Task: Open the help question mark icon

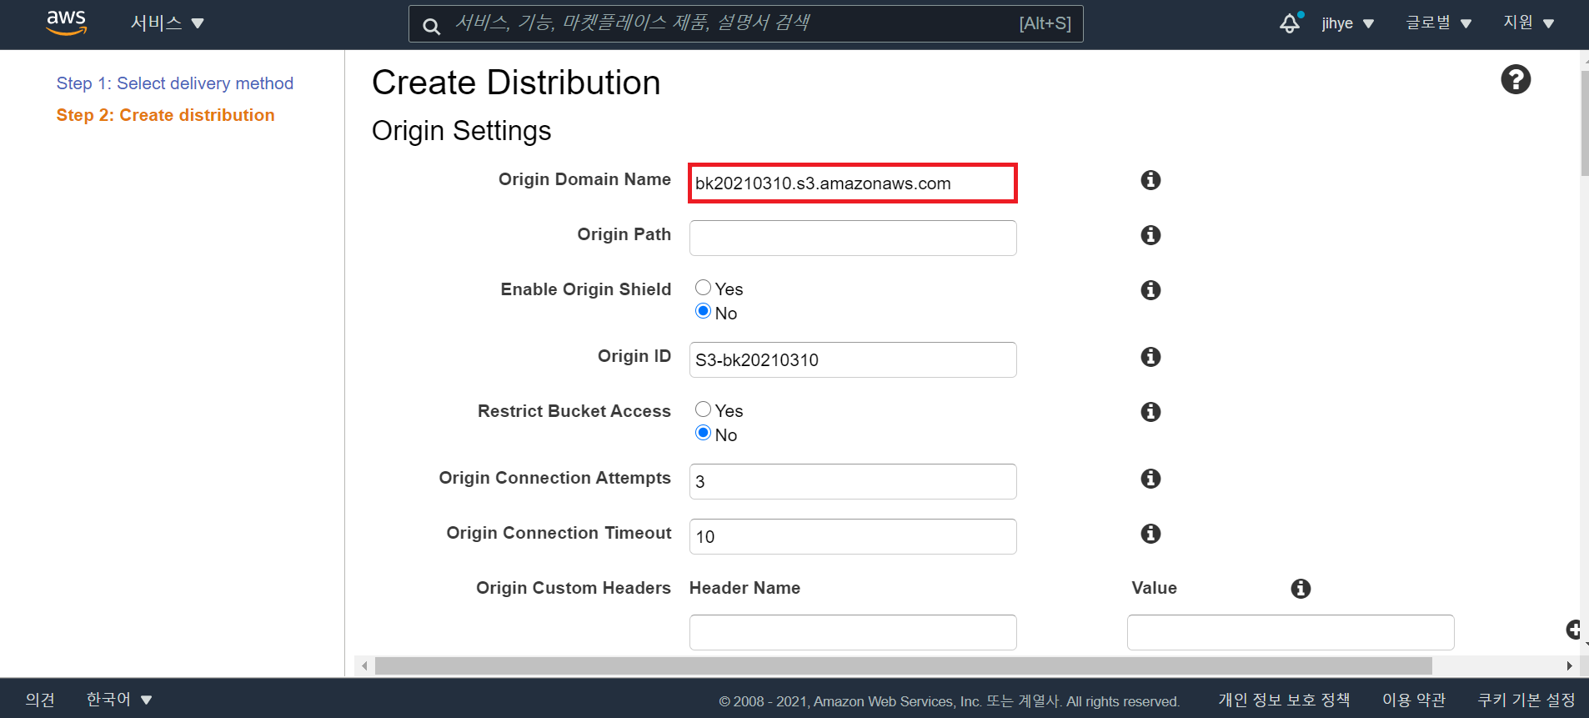Action: (1516, 80)
